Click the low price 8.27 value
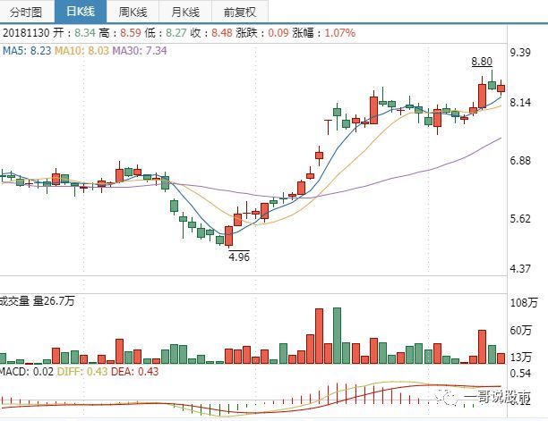This screenshot has width=548, height=421. 176,33
